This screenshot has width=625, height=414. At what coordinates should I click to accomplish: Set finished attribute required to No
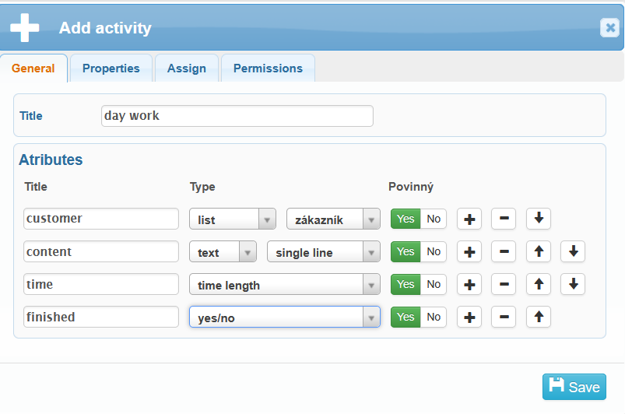pyautogui.click(x=434, y=318)
